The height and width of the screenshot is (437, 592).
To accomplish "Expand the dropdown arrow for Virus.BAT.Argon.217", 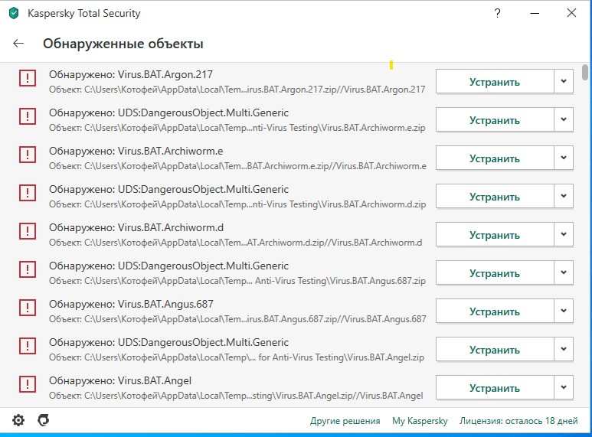I will [x=564, y=81].
